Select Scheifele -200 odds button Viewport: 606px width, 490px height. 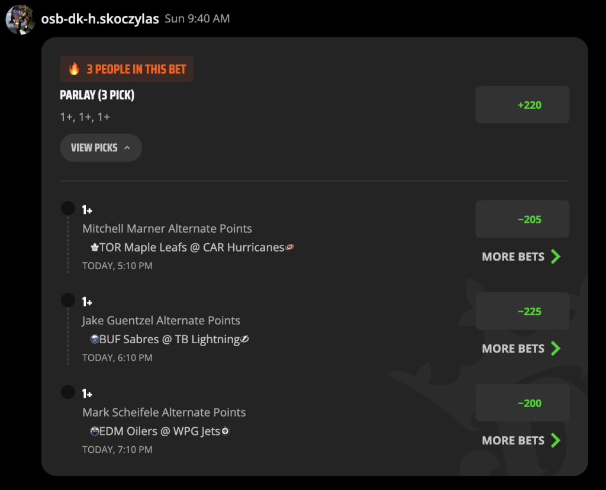tap(522, 403)
